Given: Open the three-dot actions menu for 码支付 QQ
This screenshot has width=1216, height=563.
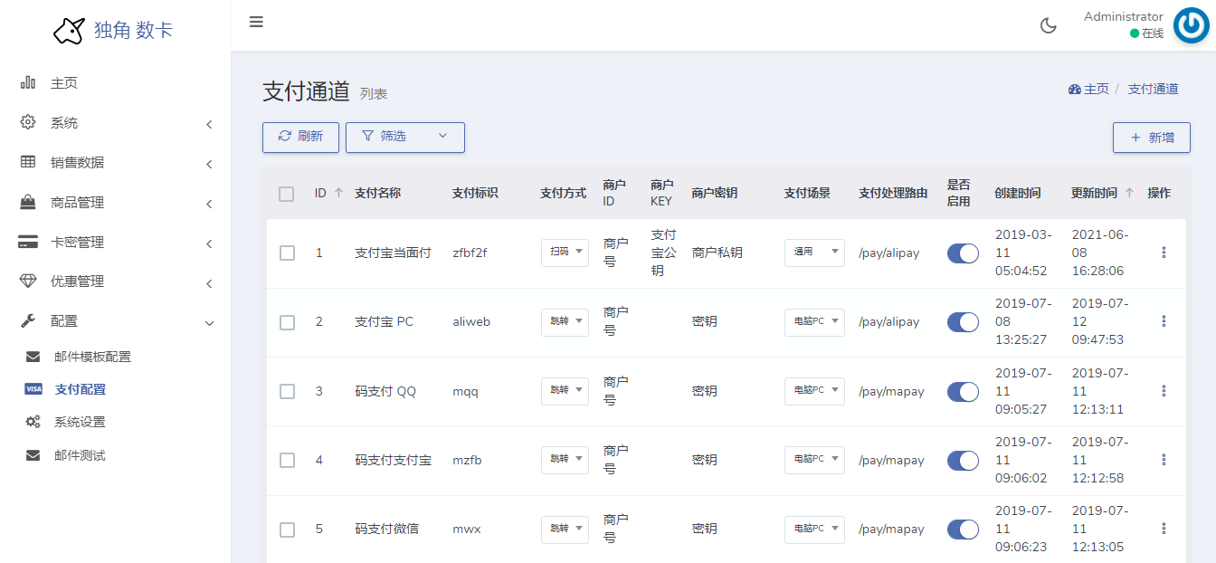Looking at the screenshot, I should [x=1164, y=391].
